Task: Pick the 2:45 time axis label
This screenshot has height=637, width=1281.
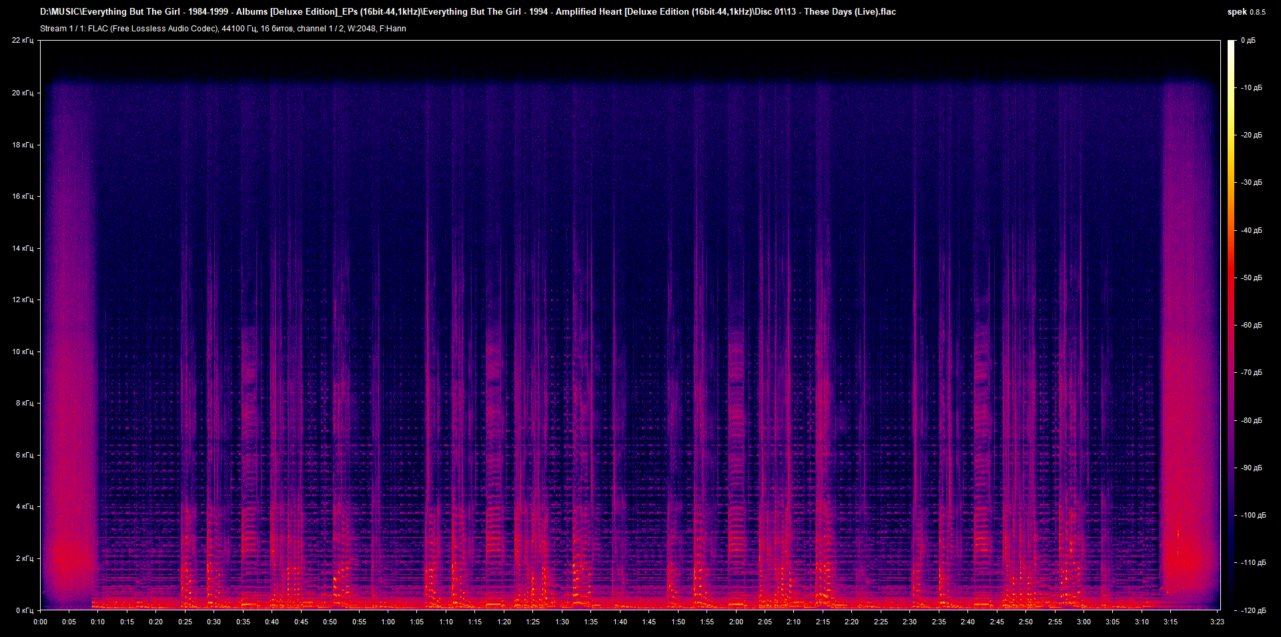Action: 997,622
